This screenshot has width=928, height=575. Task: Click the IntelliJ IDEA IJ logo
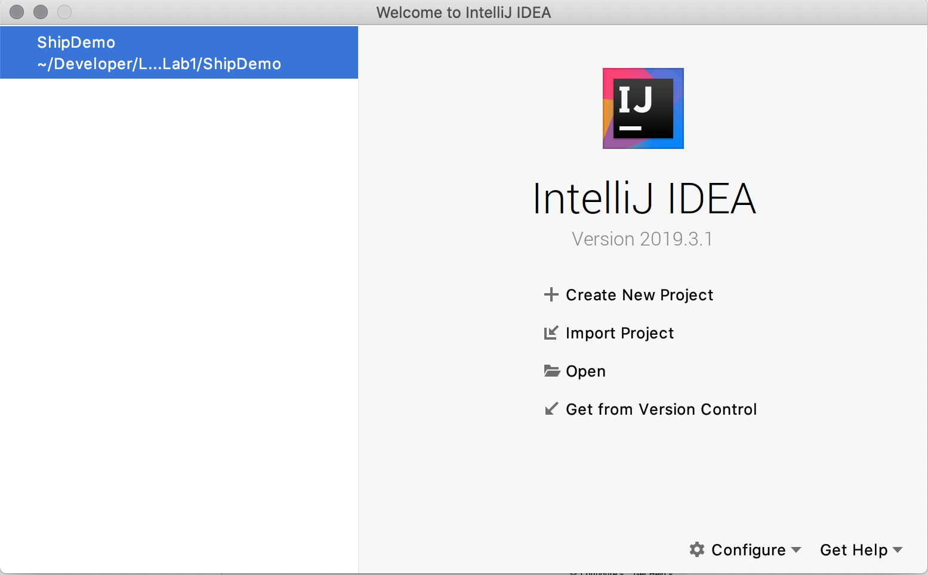pos(643,108)
